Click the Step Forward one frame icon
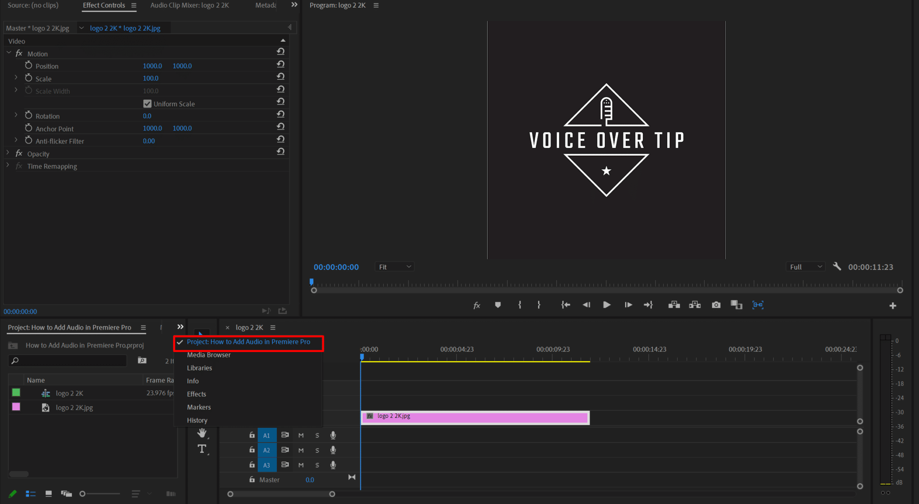 pos(628,305)
